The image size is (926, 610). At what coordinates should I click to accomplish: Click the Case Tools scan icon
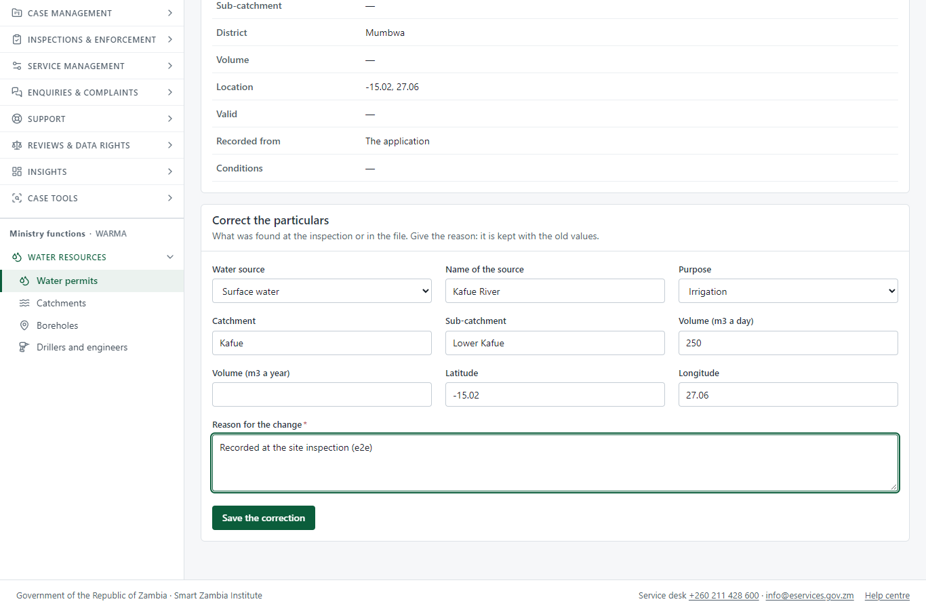coord(17,198)
